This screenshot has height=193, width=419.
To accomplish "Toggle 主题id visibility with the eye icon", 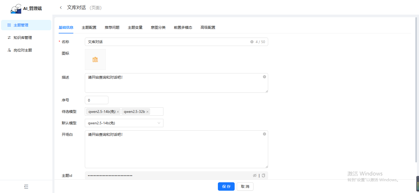I will 255,176.
